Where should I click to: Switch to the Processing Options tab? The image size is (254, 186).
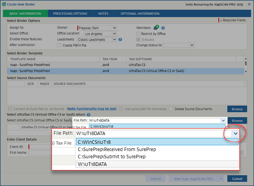click(70, 14)
